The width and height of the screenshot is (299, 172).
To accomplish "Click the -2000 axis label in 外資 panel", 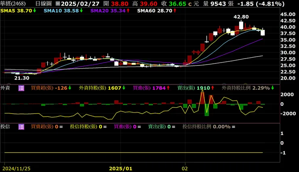I will (288, 113).
